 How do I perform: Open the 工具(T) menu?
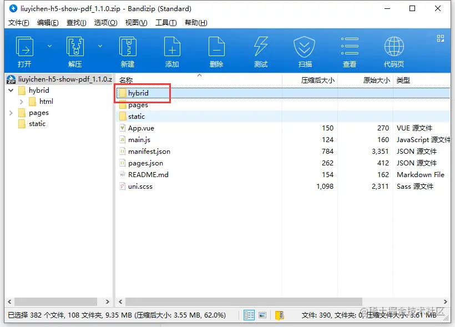166,23
